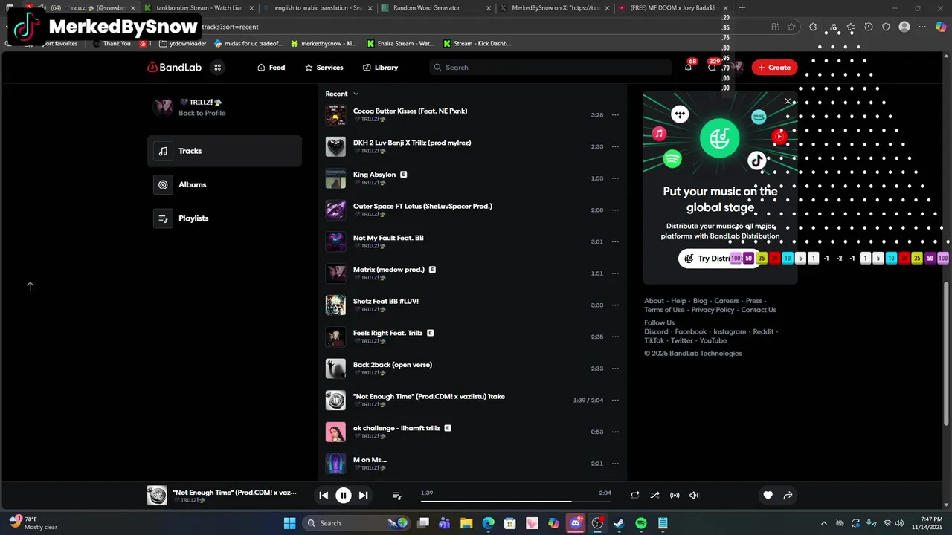This screenshot has width=952, height=535.
Task: Switch to Random Word Generator browser tab
Action: tap(437, 7)
